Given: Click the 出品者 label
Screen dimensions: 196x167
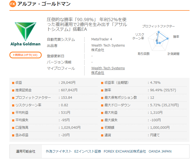Looking at the screenshot, I should (x=52, y=46).
